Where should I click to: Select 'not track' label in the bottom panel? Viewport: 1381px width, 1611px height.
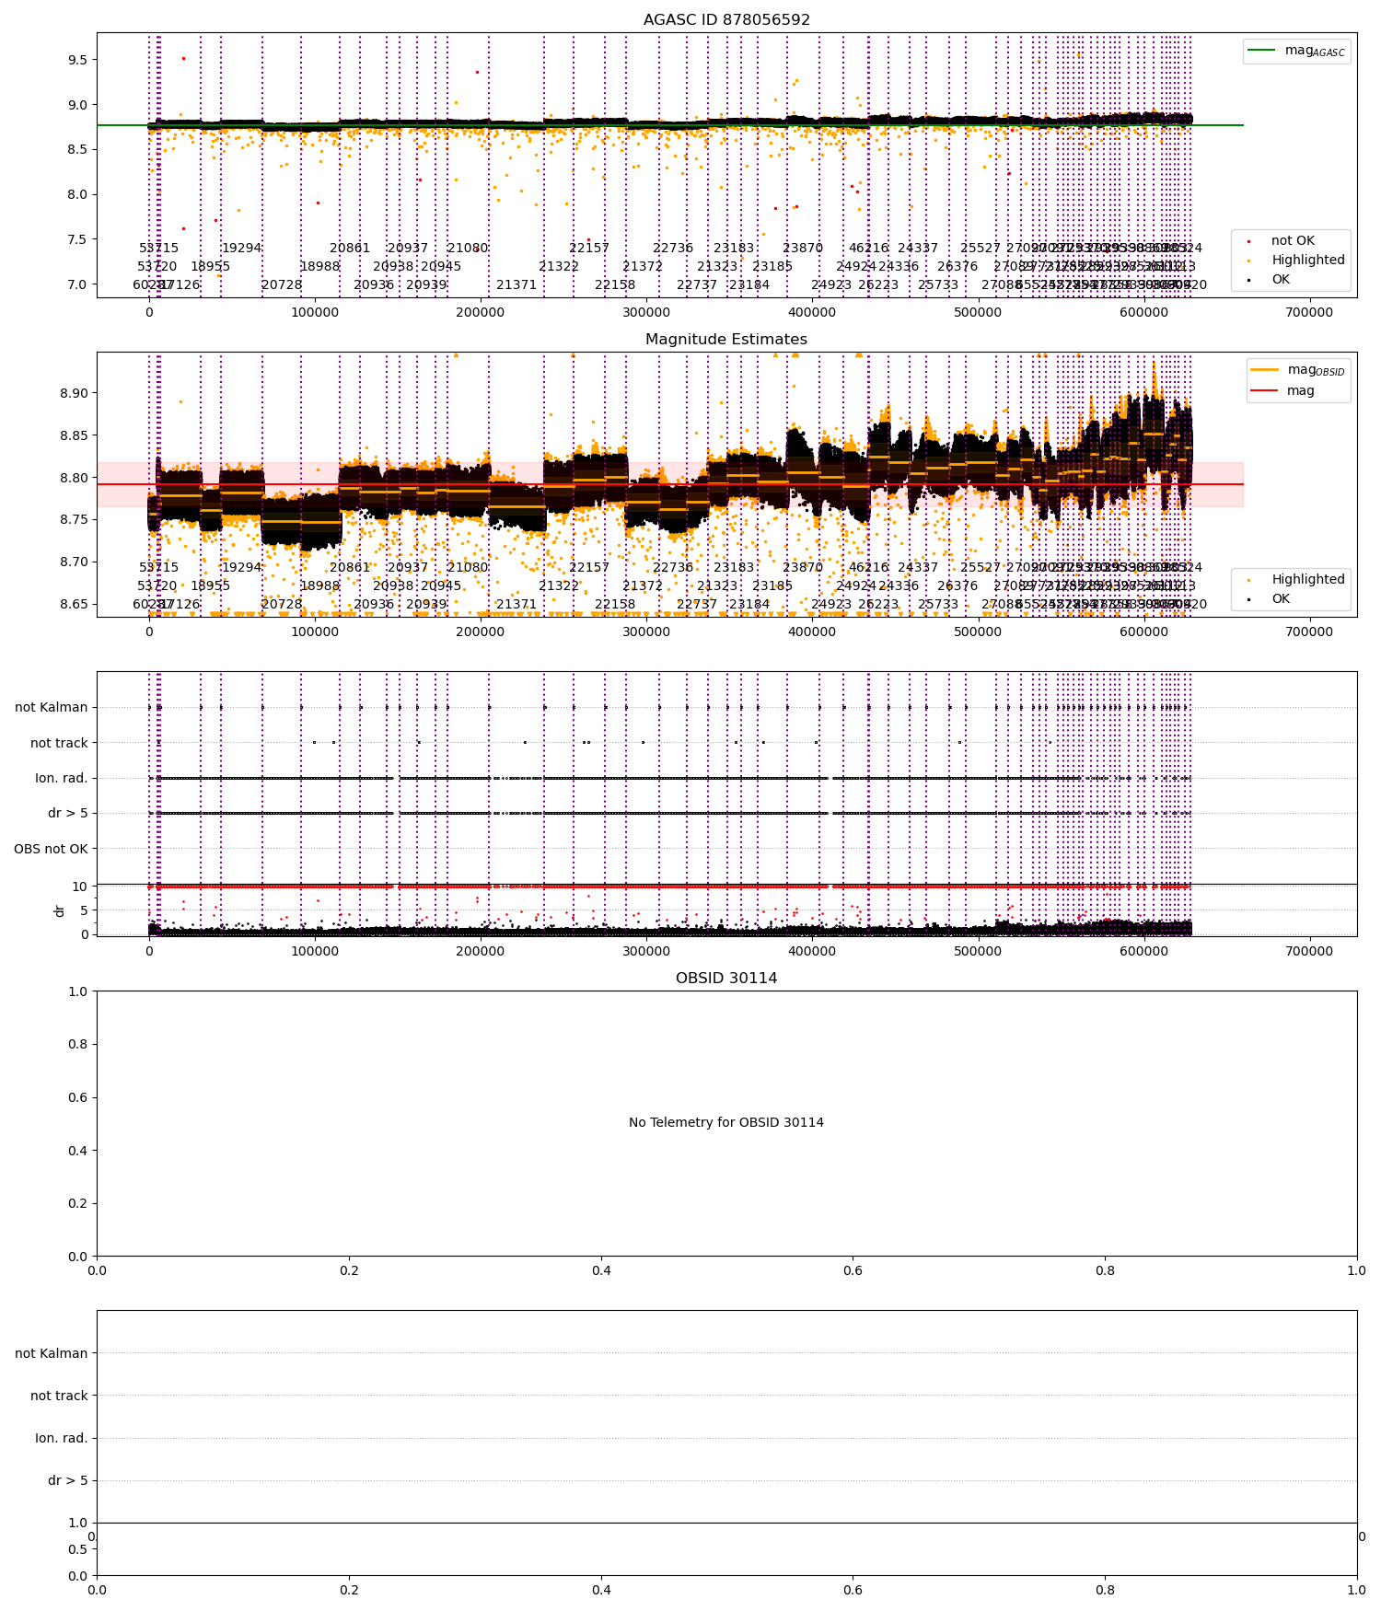pos(59,1396)
